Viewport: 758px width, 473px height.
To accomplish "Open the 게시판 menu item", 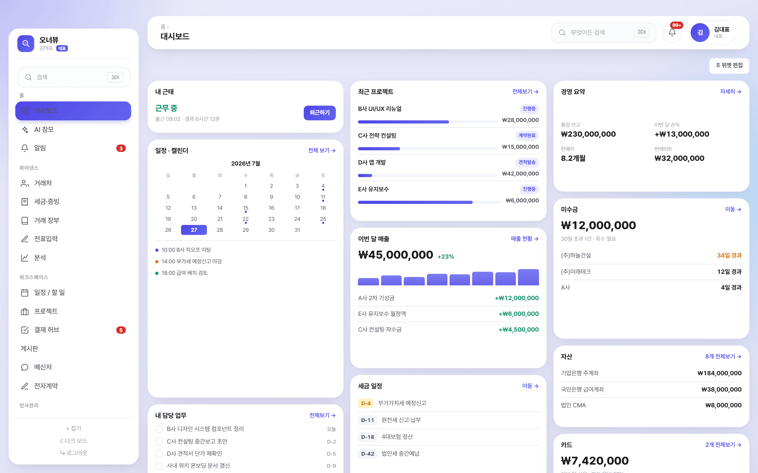I will [x=73, y=348].
